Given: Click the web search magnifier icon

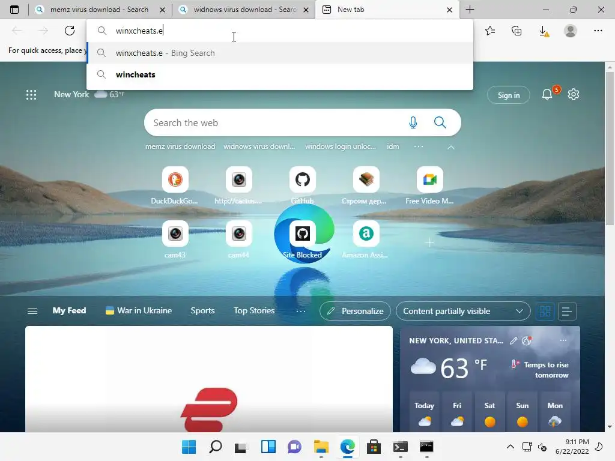Looking at the screenshot, I should click(x=440, y=122).
